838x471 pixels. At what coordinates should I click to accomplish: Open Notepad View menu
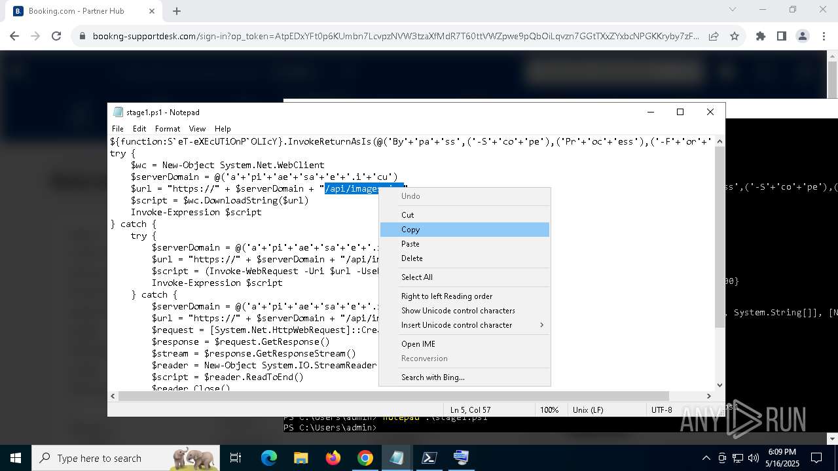pos(197,129)
